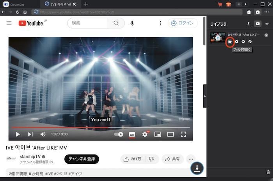Play the paused video

click(18, 134)
